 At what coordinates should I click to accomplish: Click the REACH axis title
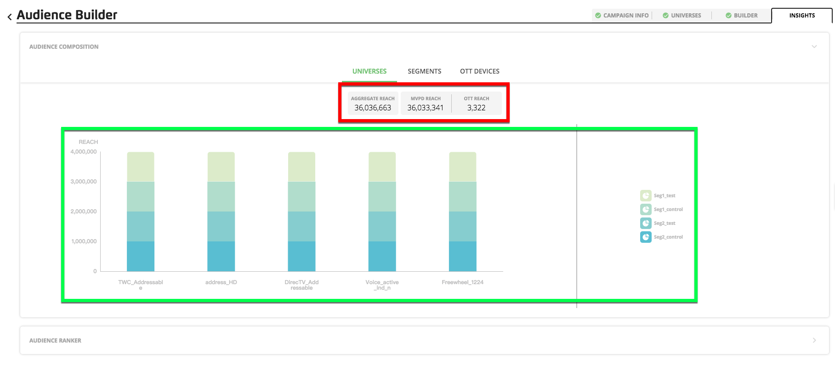pyautogui.click(x=88, y=142)
